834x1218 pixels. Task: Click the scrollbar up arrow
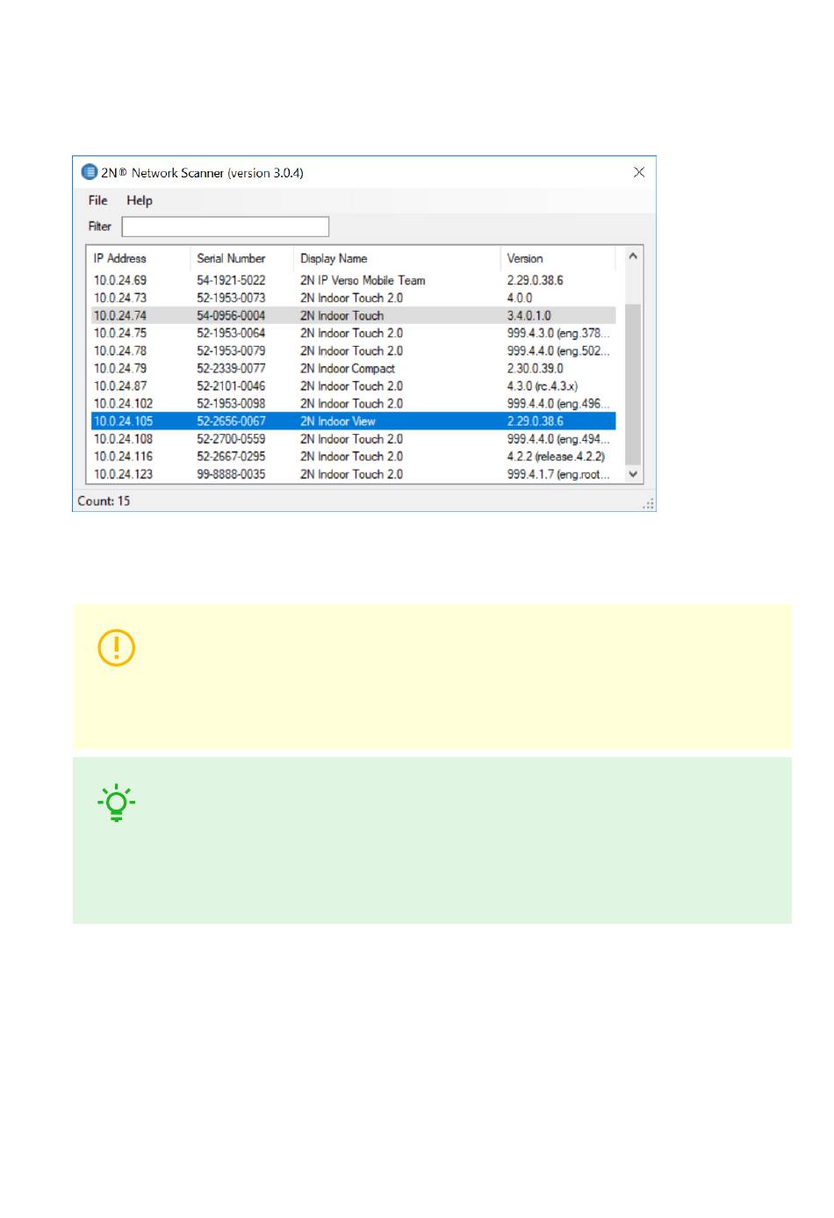point(633,256)
